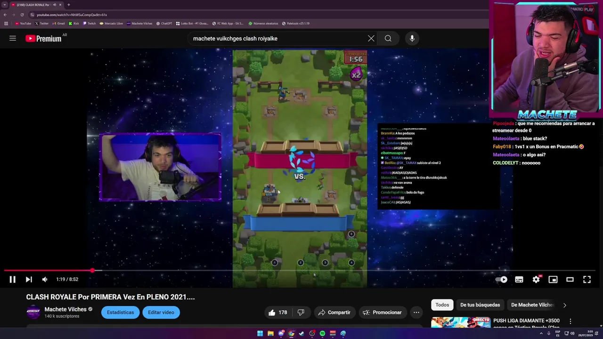Open the apps grid in bookmarks bar
Screen dimensions: 603x339
(6, 24)
